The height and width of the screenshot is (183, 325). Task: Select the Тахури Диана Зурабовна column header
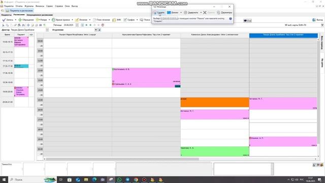click(283, 35)
